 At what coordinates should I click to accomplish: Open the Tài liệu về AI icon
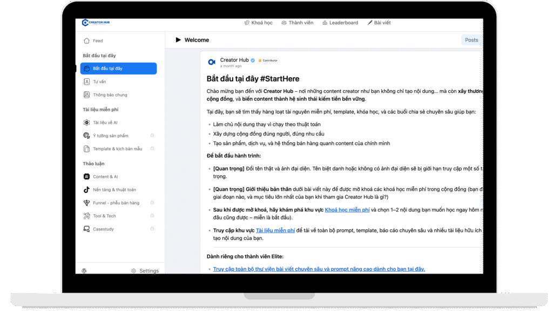(87, 123)
